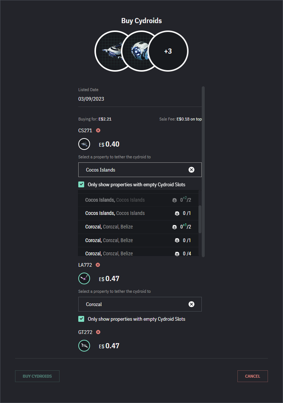Remove cydroid CS271 with red X

pos(98,130)
